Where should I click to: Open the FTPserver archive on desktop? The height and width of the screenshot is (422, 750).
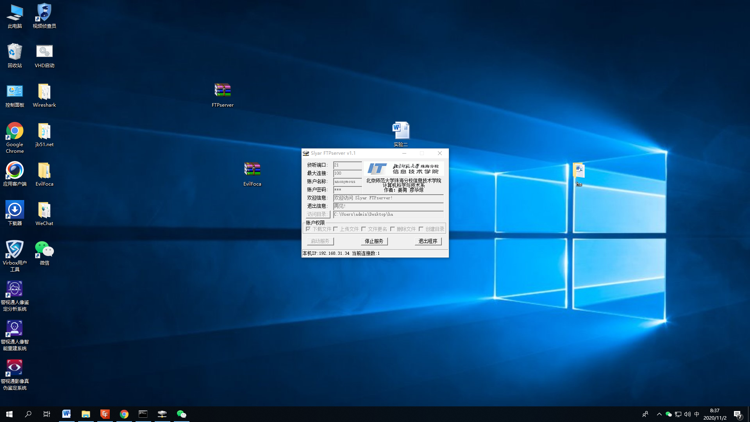(223, 91)
